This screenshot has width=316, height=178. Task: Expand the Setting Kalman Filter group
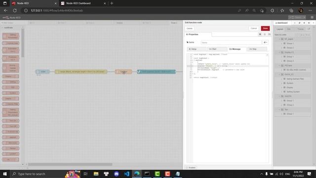(x=282, y=79)
